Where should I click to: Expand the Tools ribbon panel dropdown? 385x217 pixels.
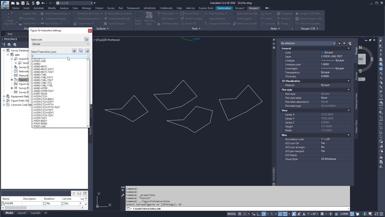[x=196, y=29]
